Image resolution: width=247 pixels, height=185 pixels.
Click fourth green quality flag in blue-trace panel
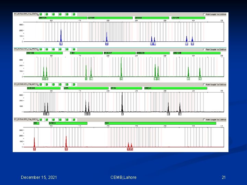(60, 14)
